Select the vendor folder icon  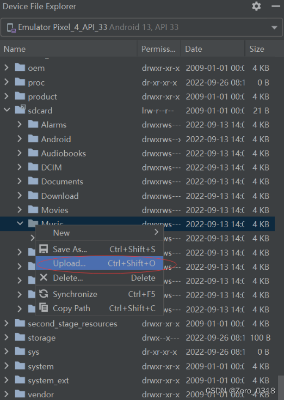point(20,394)
